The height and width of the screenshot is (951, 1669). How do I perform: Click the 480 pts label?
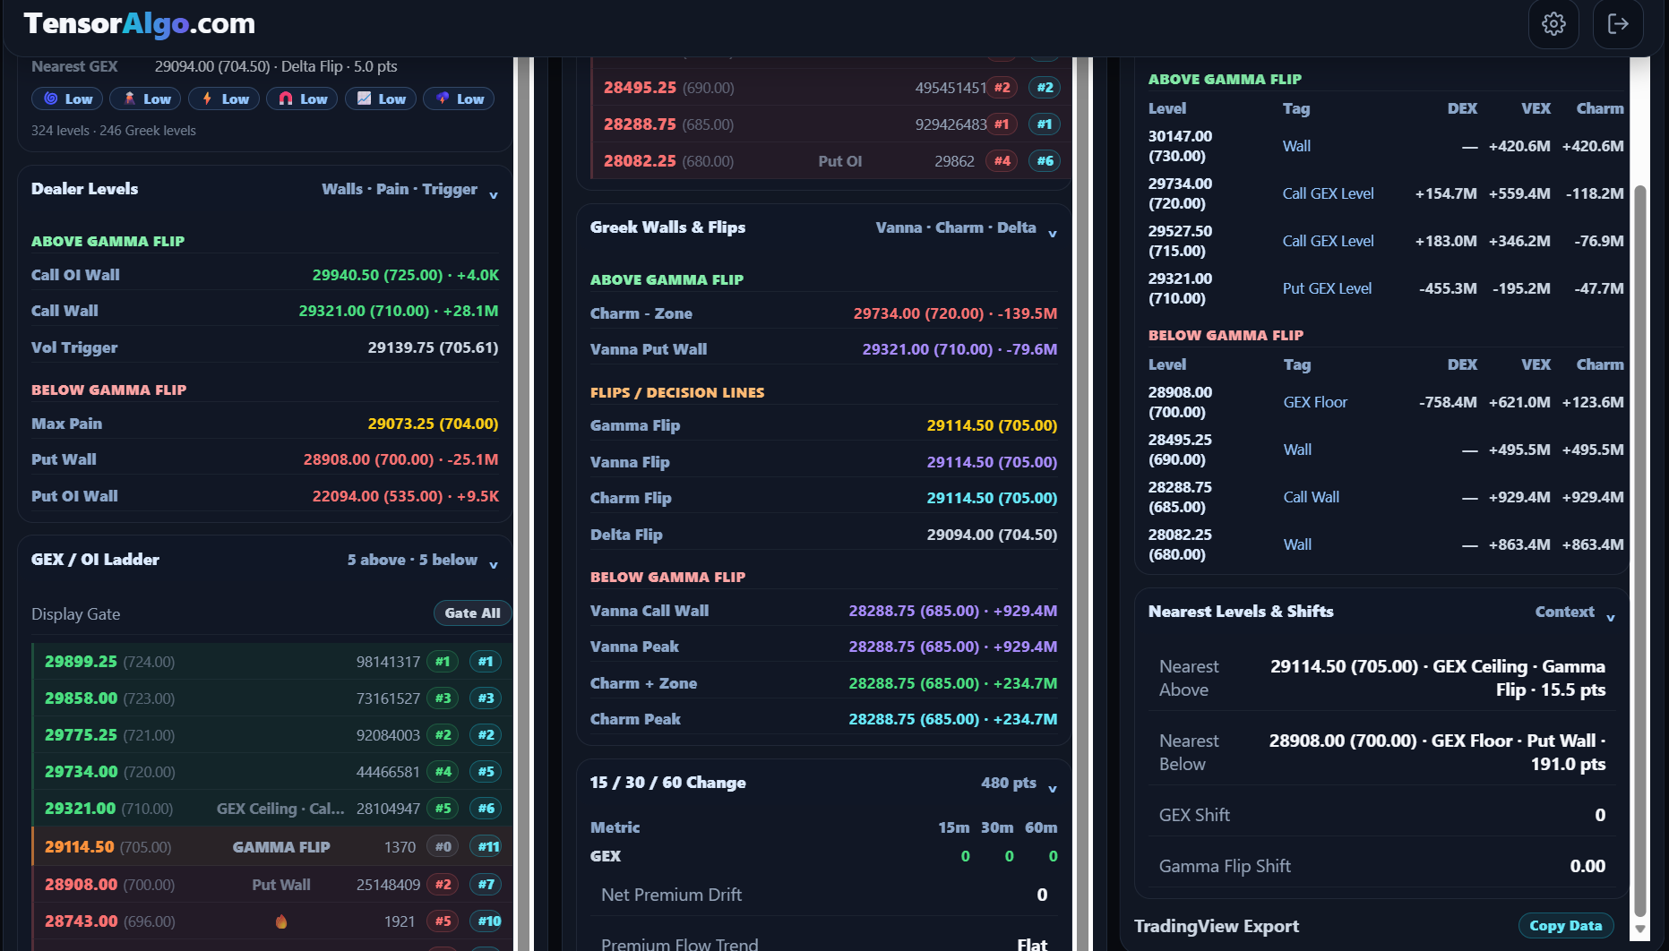1008,783
